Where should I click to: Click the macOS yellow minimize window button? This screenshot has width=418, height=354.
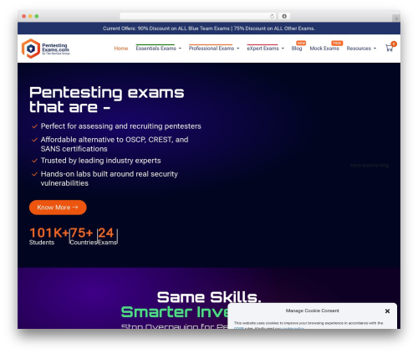30,17
